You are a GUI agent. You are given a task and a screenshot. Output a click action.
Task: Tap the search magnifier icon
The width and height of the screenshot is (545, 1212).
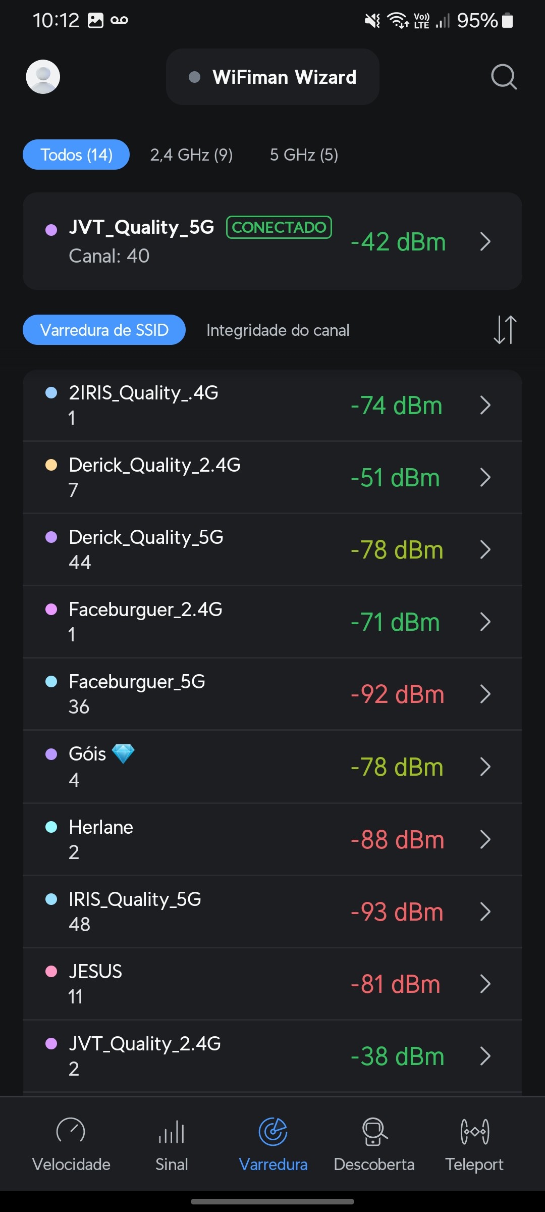[504, 77]
